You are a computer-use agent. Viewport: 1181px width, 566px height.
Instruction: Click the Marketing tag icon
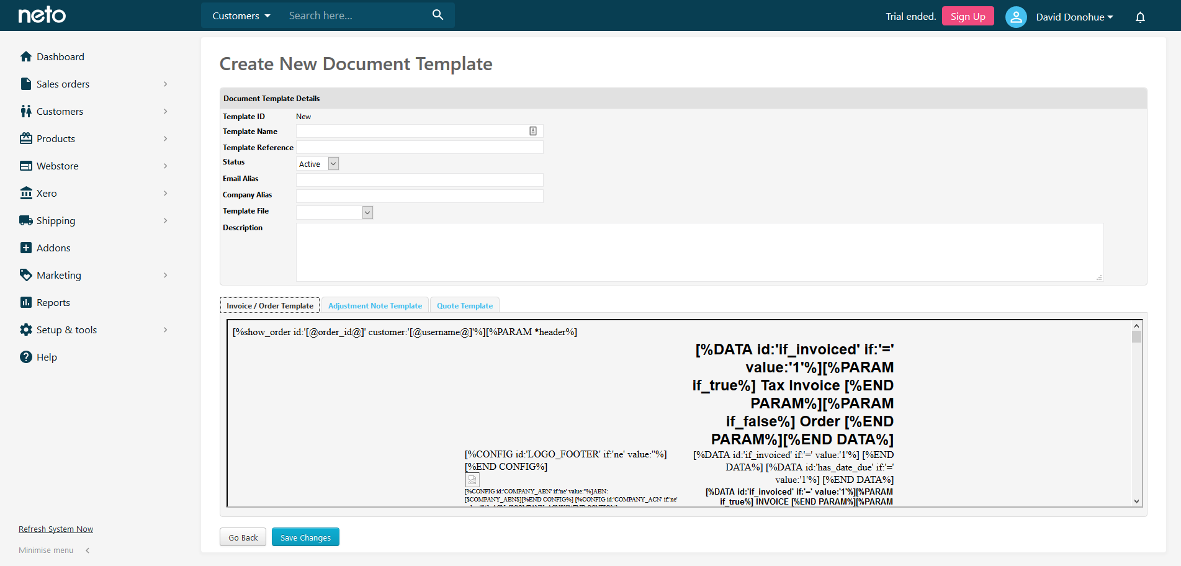(26, 275)
